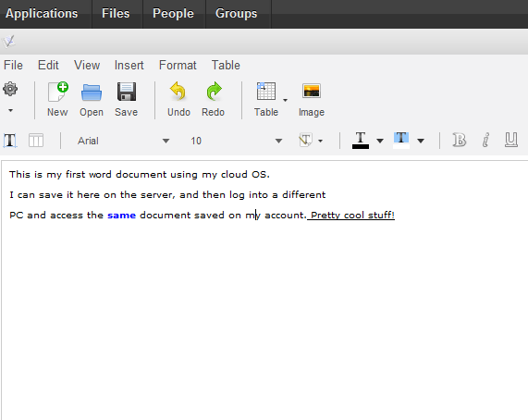
Task: Toggle Bold formatting
Action: pos(459,140)
